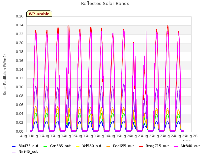Click the WP_arable annotation label

click(39, 14)
